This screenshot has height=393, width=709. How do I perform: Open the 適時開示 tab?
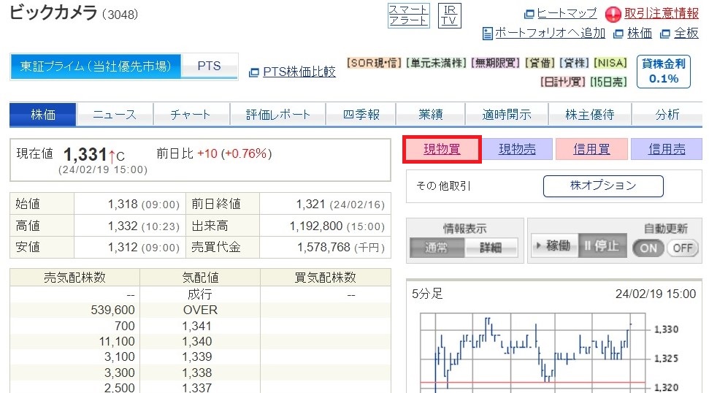pos(507,115)
